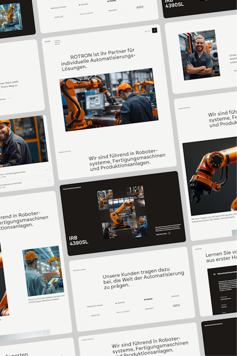The height and width of the screenshot is (356, 237).
Task: Open the black square menu icon
Action: tap(155, 30)
